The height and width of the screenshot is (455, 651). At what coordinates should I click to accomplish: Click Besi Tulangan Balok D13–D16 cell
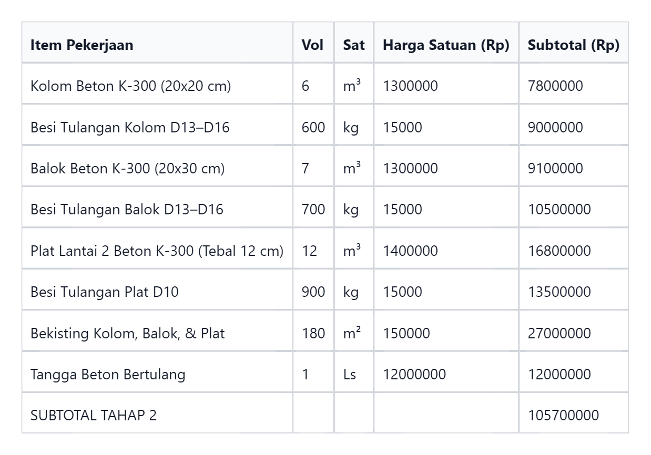pyautogui.click(x=157, y=209)
